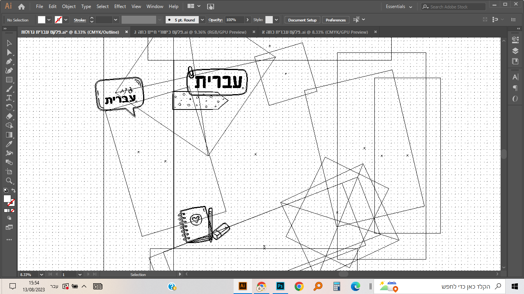The image size is (524, 294).
Task: Open Google Chrome from the taskbar
Action: tap(299, 286)
